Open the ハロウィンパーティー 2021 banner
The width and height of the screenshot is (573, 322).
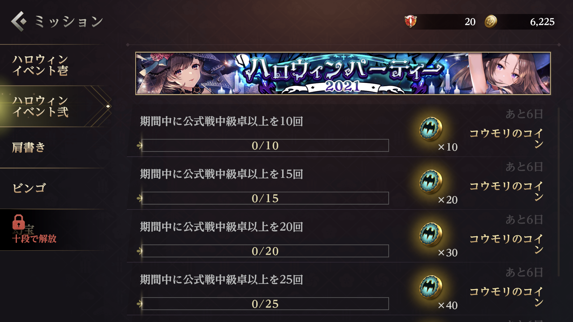pyautogui.click(x=343, y=73)
